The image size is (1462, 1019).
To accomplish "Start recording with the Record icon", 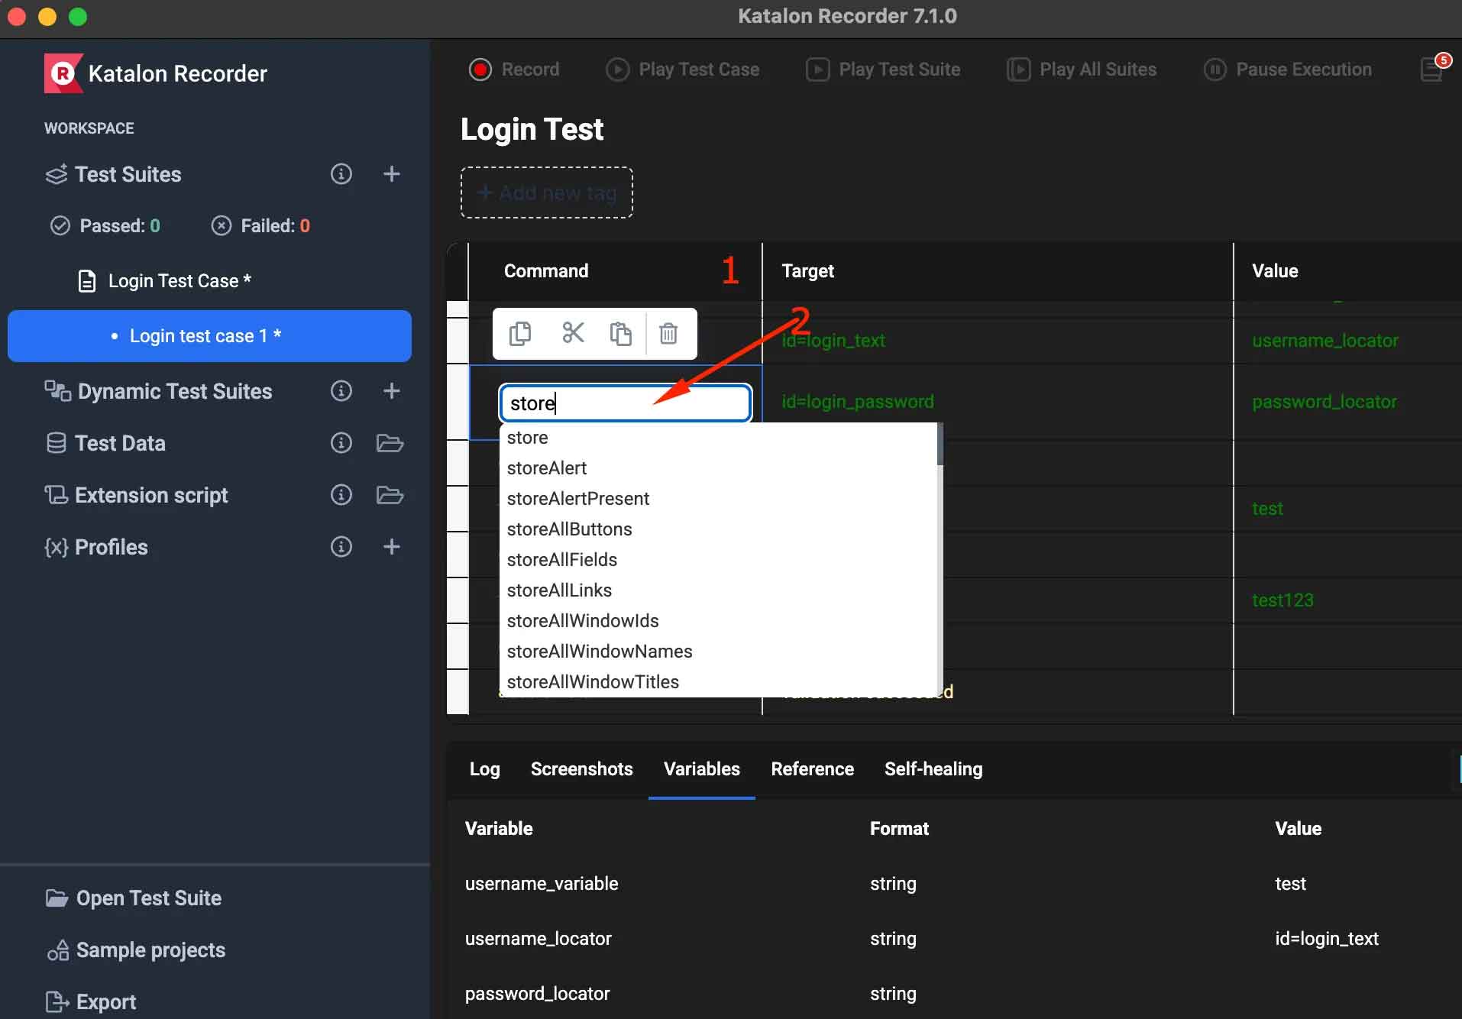I will point(480,69).
